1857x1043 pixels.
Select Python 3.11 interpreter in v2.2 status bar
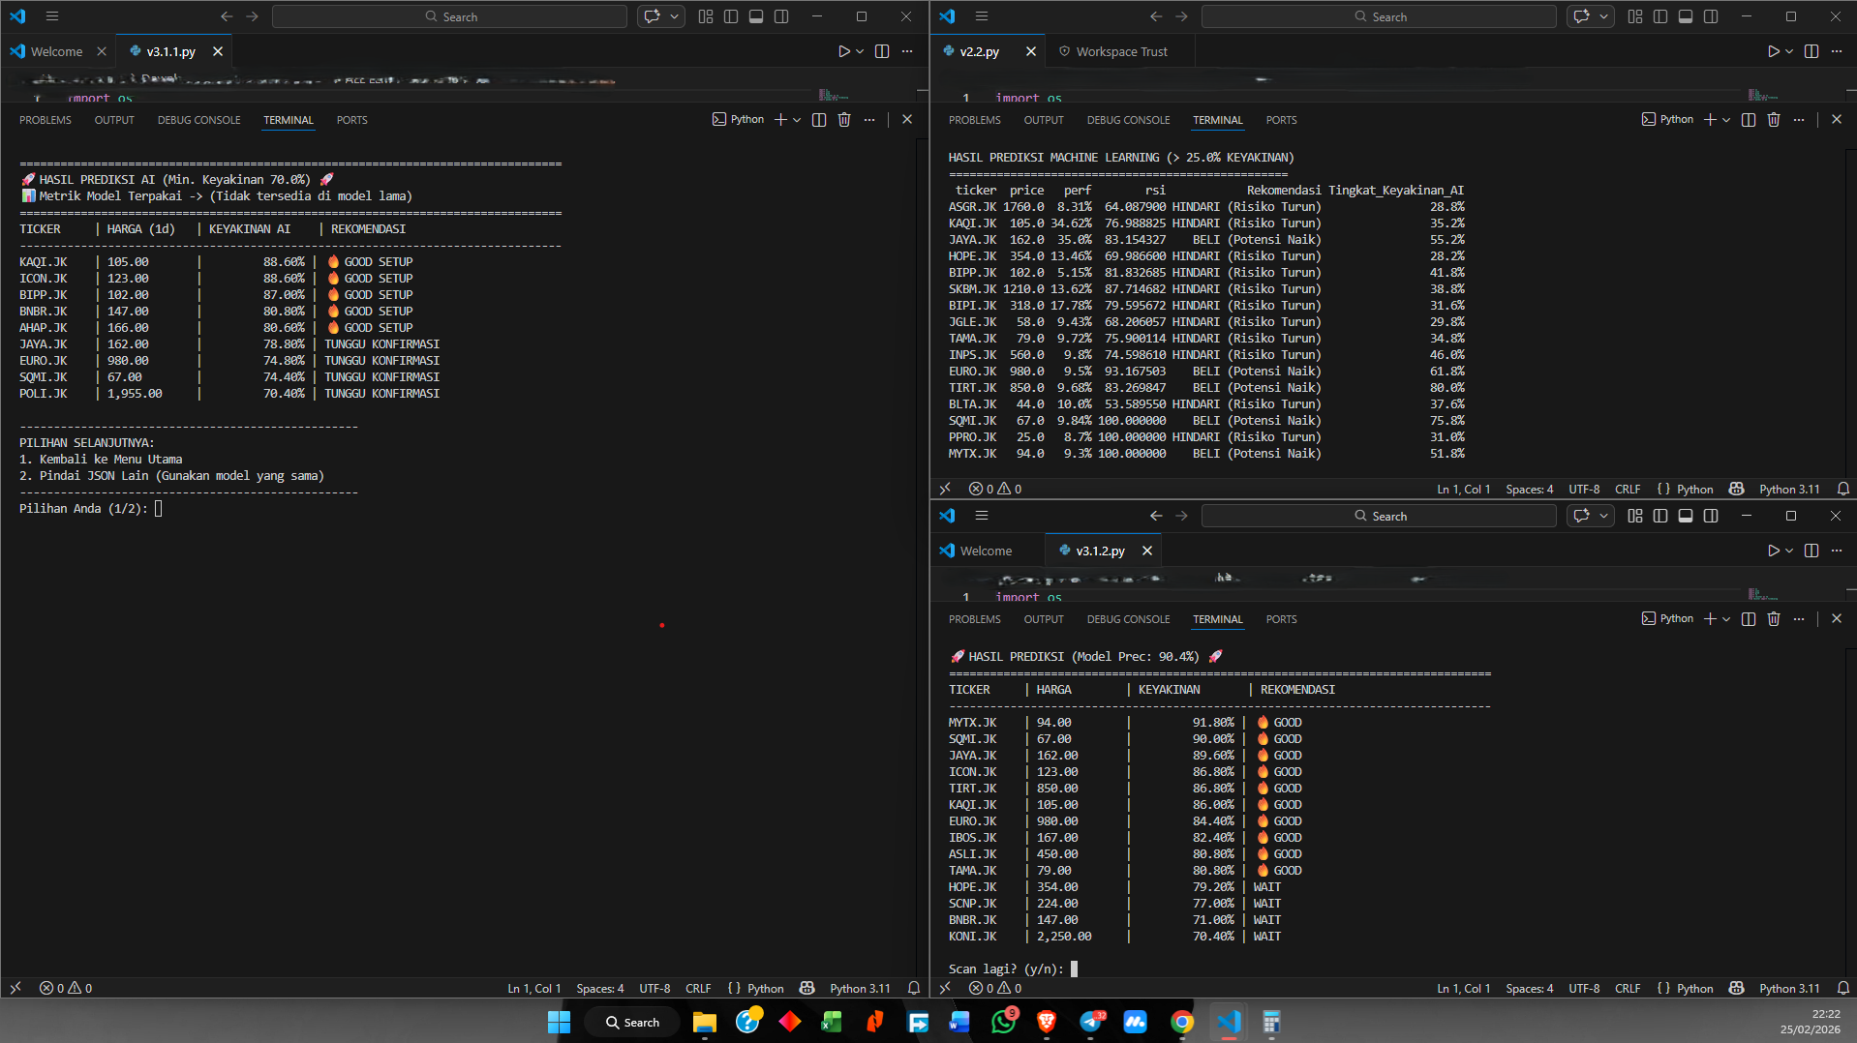pos(1788,489)
